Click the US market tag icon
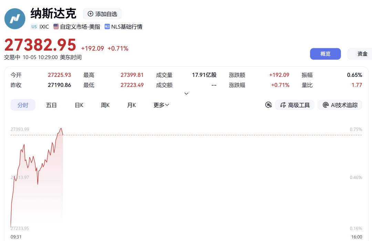This screenshot has width=372, height=241. pyautogui.click(x=34, y=27)
